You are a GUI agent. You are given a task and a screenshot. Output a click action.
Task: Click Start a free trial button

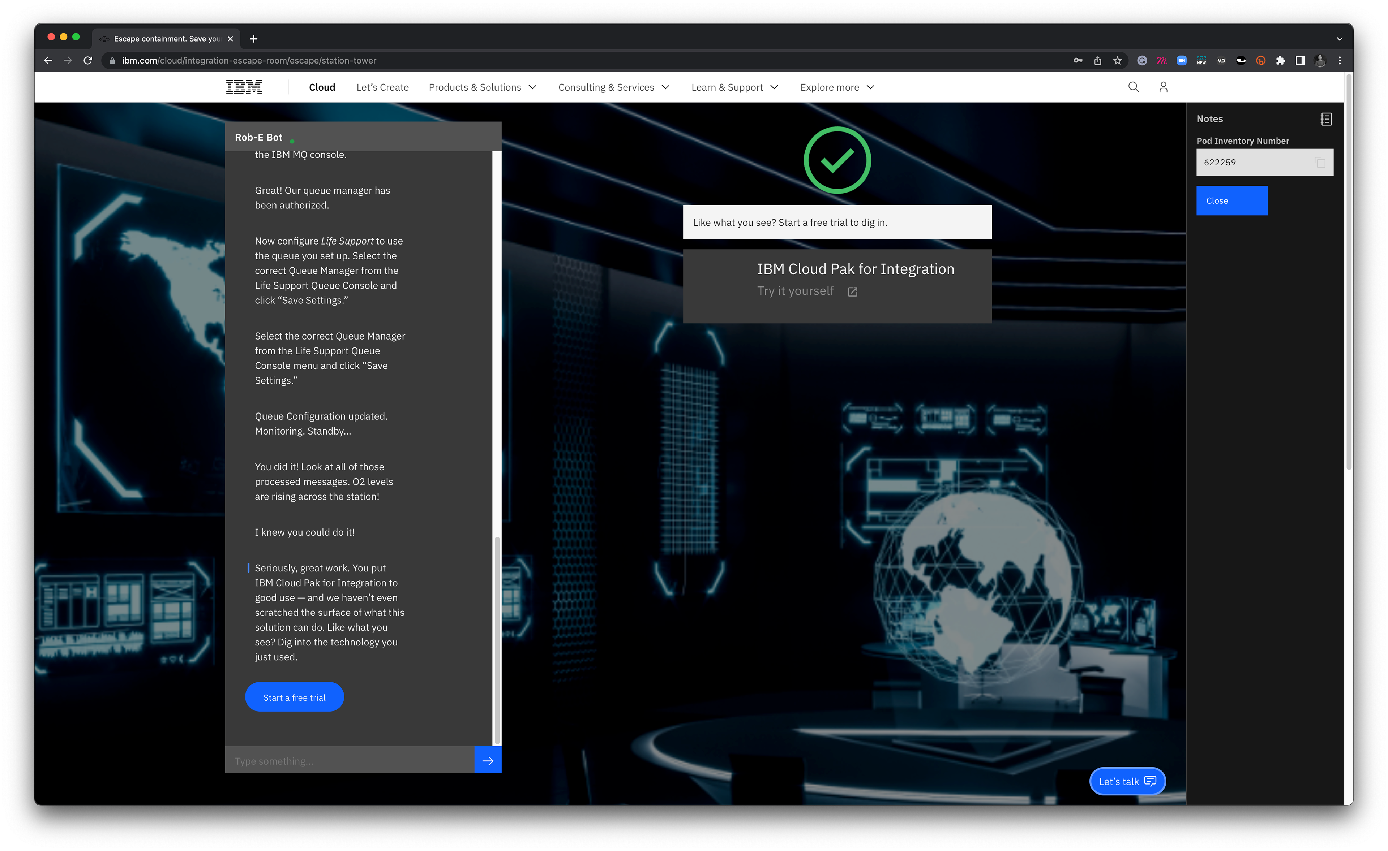(294, 697)
